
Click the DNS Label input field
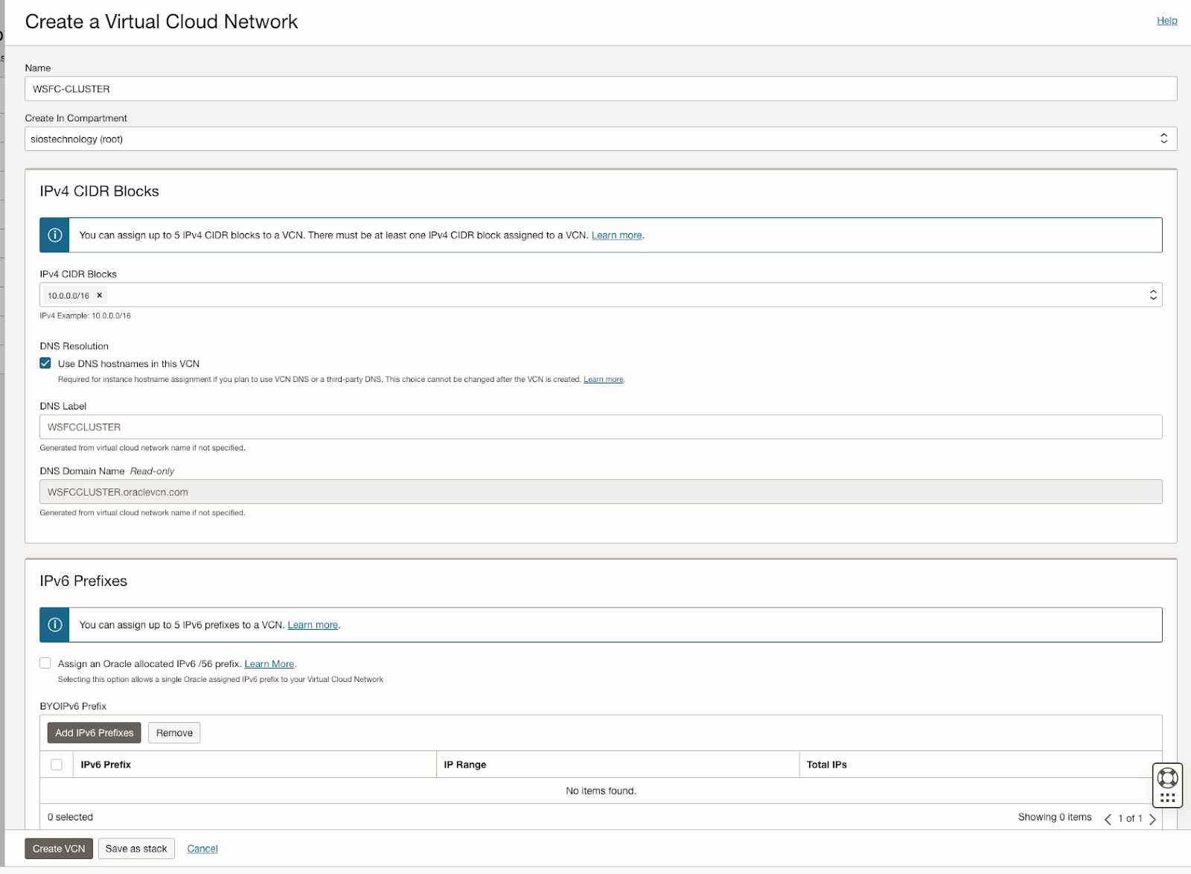point(601,427)
